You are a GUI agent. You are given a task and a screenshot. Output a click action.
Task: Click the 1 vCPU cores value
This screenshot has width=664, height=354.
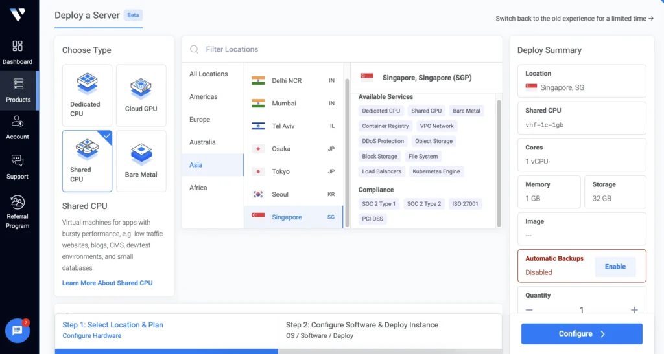536,161
